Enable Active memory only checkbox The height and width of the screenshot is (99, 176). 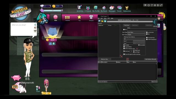click(124, 49)
